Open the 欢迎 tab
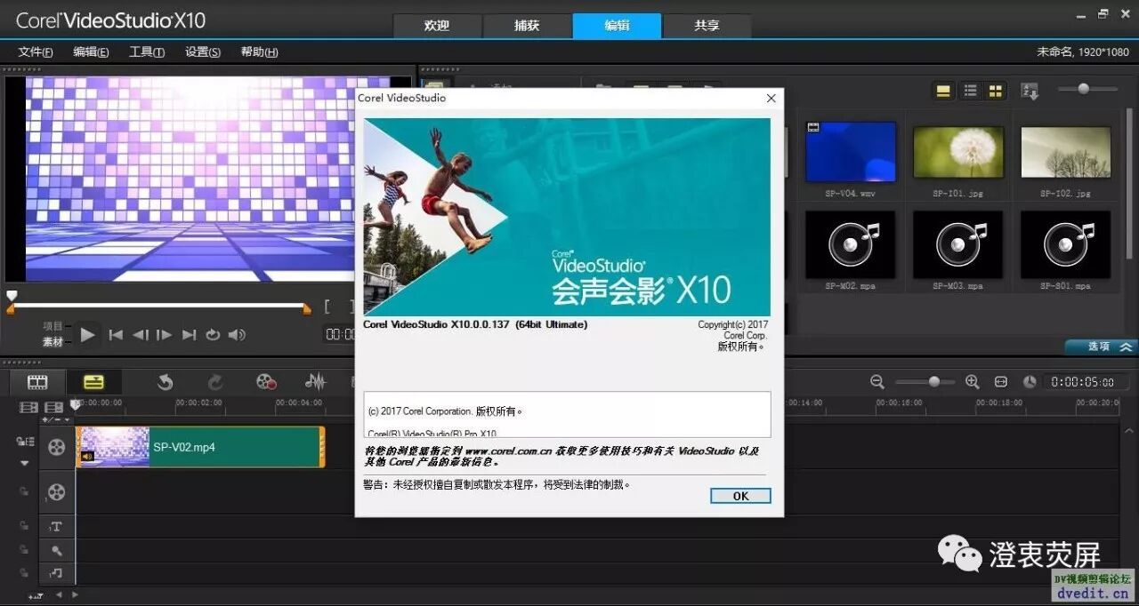The width and height of the screenshot is (1139, 606). click(437, 26)
